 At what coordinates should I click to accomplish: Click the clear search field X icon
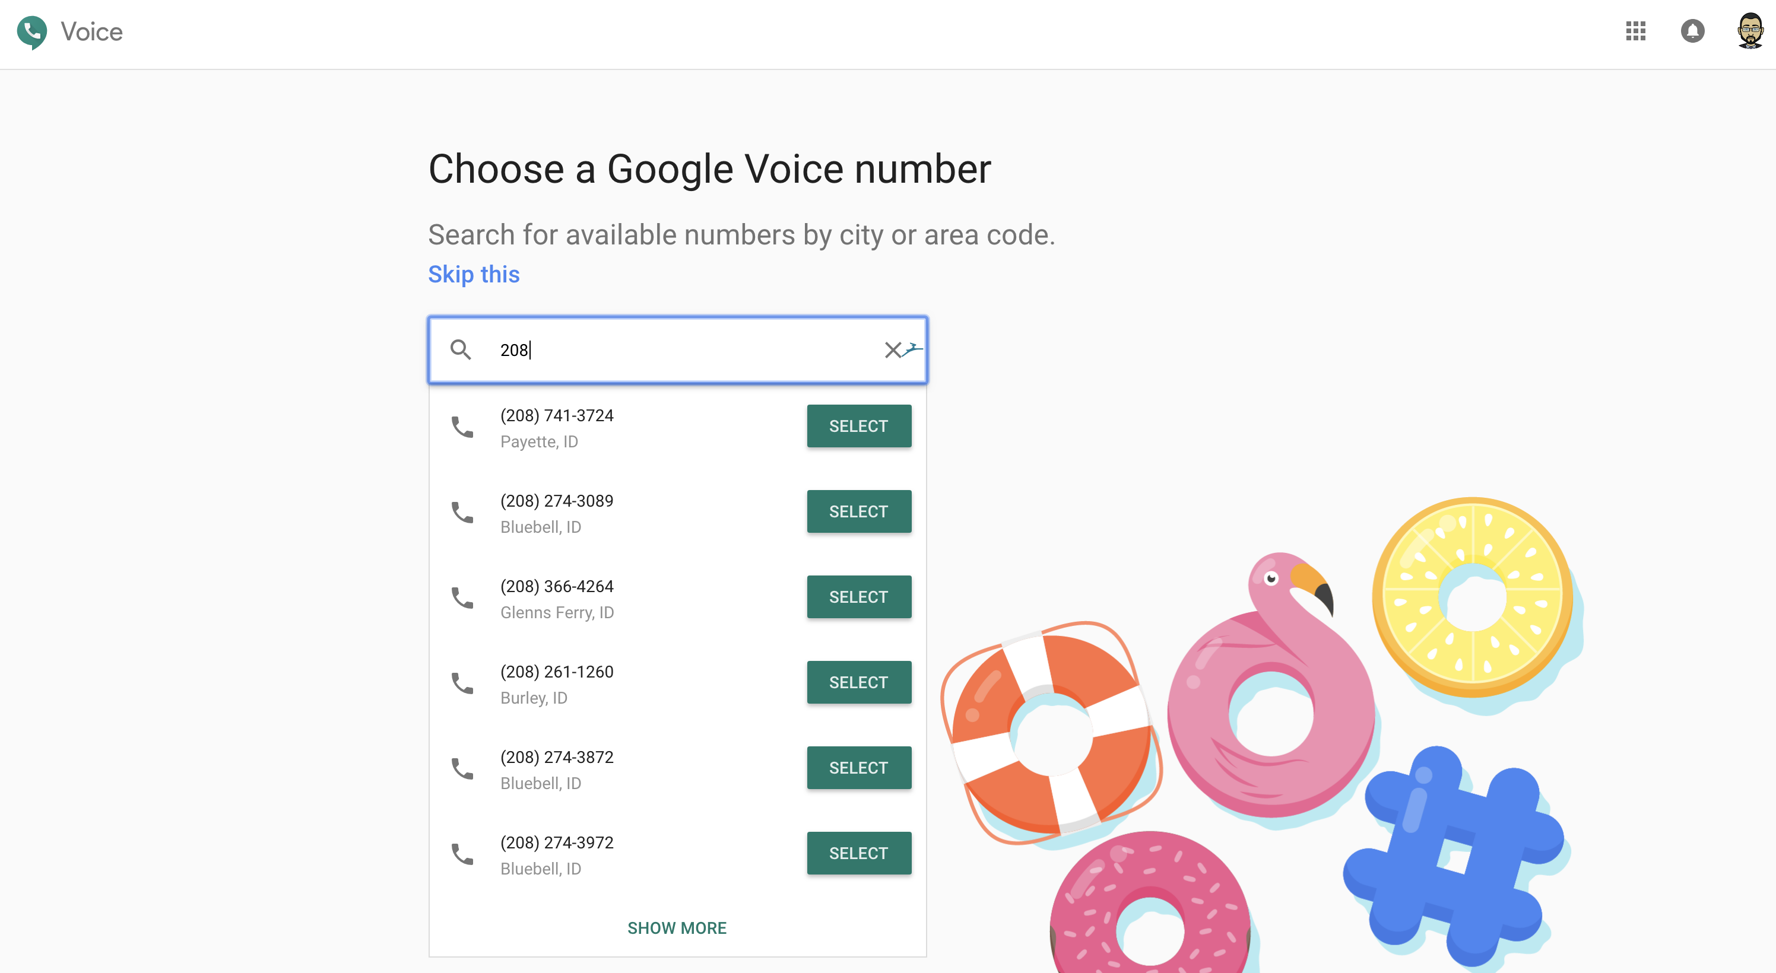point(892,350)
